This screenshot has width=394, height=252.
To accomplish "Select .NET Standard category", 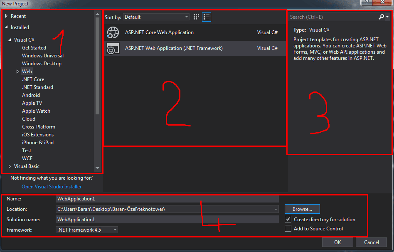I will (37, 87).
